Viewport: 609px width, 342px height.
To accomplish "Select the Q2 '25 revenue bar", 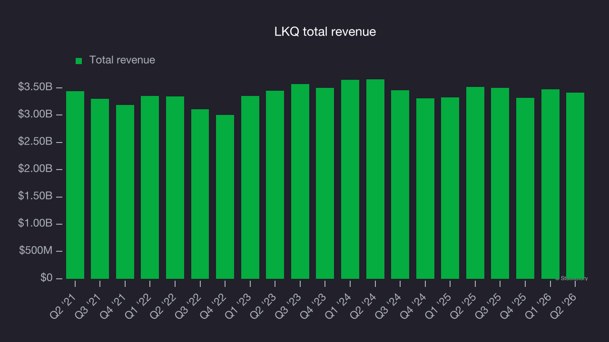I will (475, 183).
